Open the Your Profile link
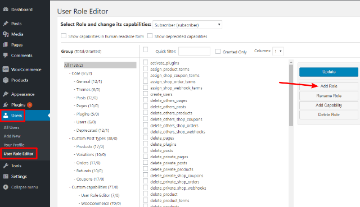This screenshot has width=360, height=207. point(14,145)
